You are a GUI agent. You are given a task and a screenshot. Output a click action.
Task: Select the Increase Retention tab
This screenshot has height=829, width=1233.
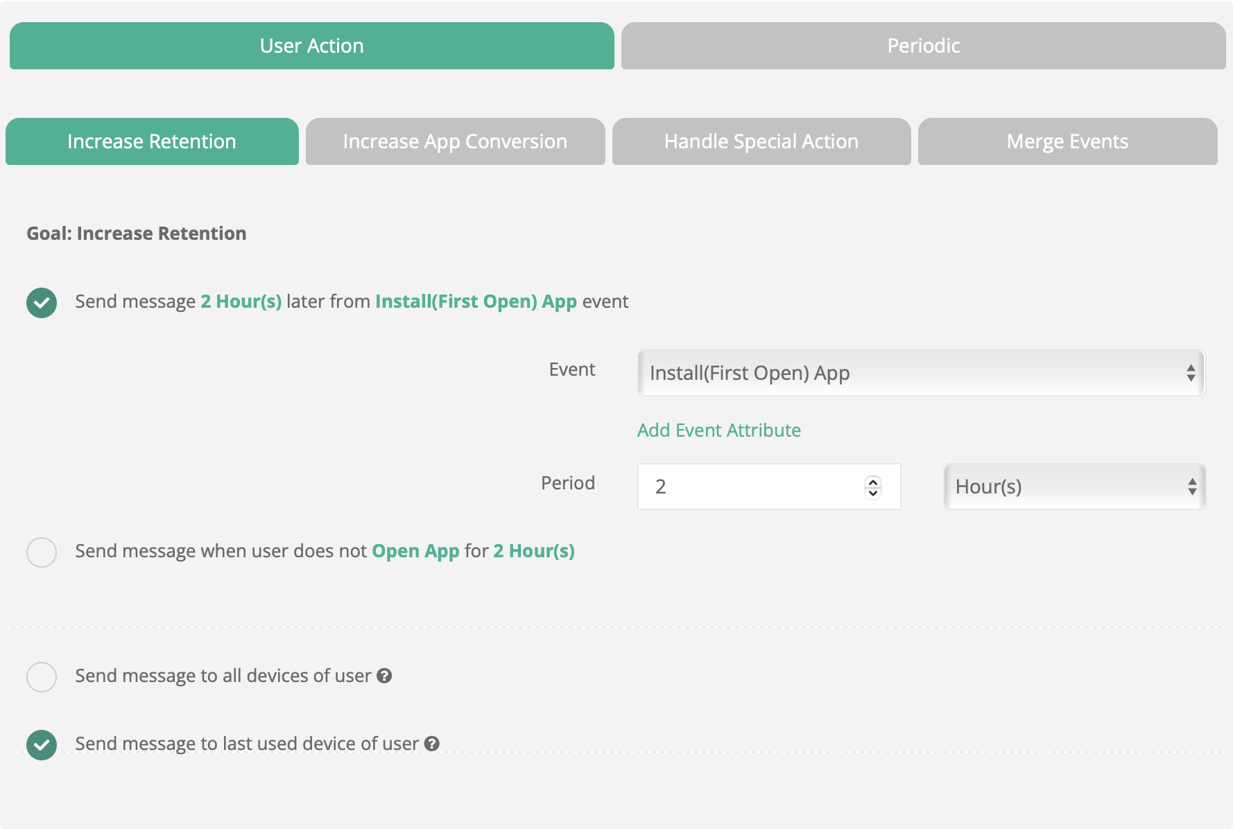tap(152, 141)
